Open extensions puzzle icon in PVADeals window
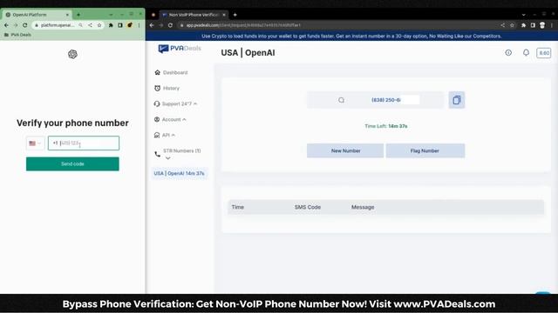The width and height of the screenshot is (558, 313). (523, 25)
